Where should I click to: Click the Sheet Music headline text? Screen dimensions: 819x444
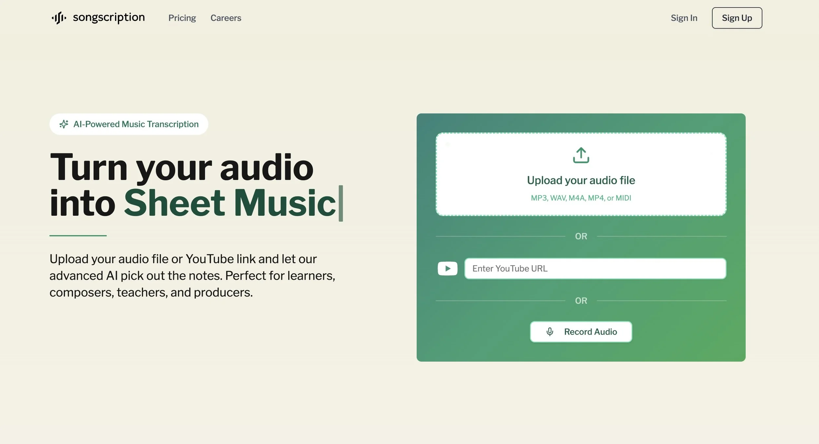click(x=230, y=203)
